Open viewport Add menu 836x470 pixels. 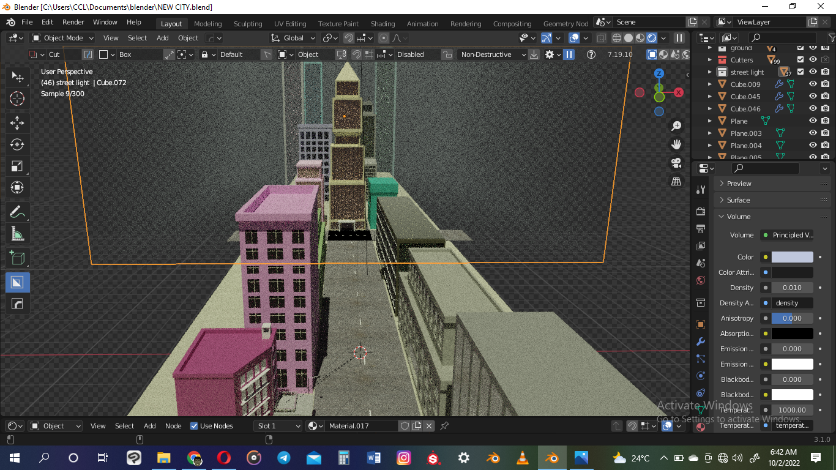coord(162,38)
